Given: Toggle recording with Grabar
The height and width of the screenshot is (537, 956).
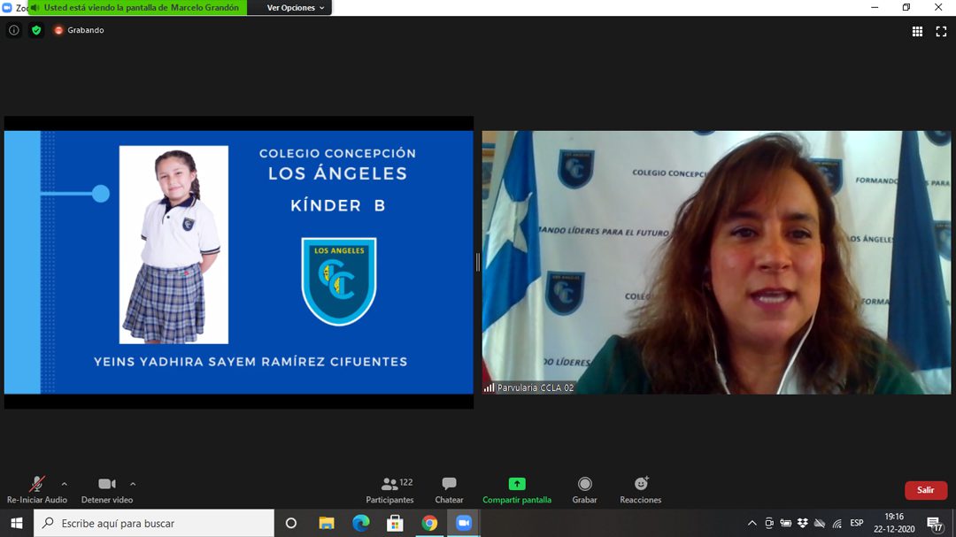Looking at the screenshot, I should 584,490.
